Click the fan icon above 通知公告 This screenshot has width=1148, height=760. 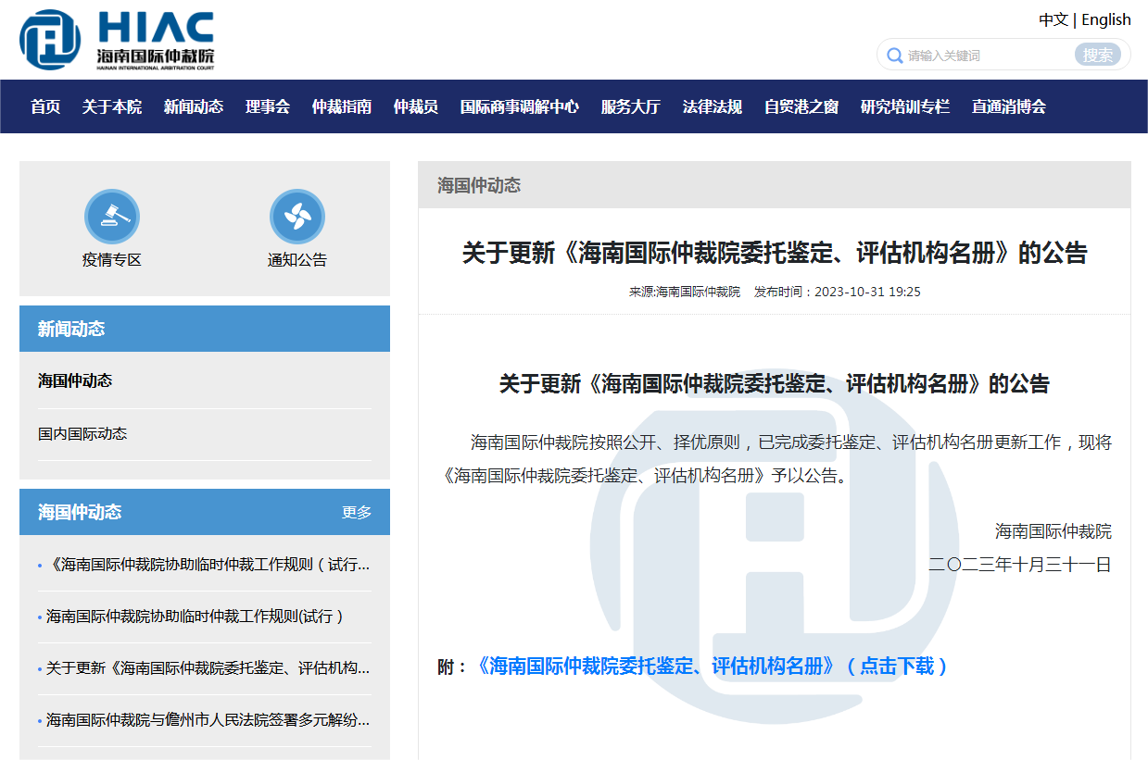point(297,217)
